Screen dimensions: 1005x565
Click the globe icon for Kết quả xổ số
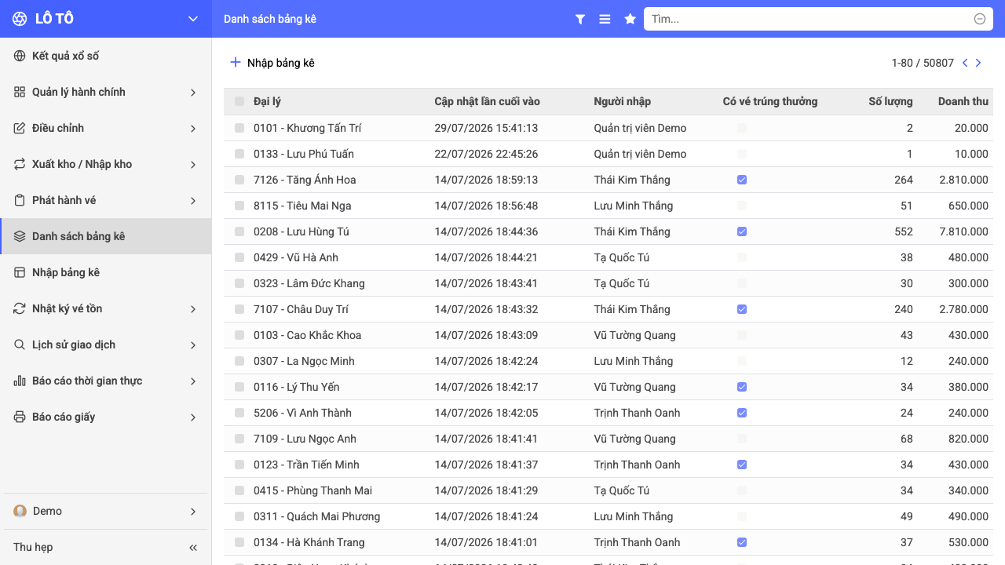tap(20, 56)
